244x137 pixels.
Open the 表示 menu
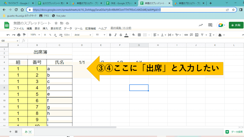37,29
